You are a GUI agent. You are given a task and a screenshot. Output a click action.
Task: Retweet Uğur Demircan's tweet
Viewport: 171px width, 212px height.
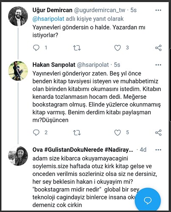click(77, 48)
